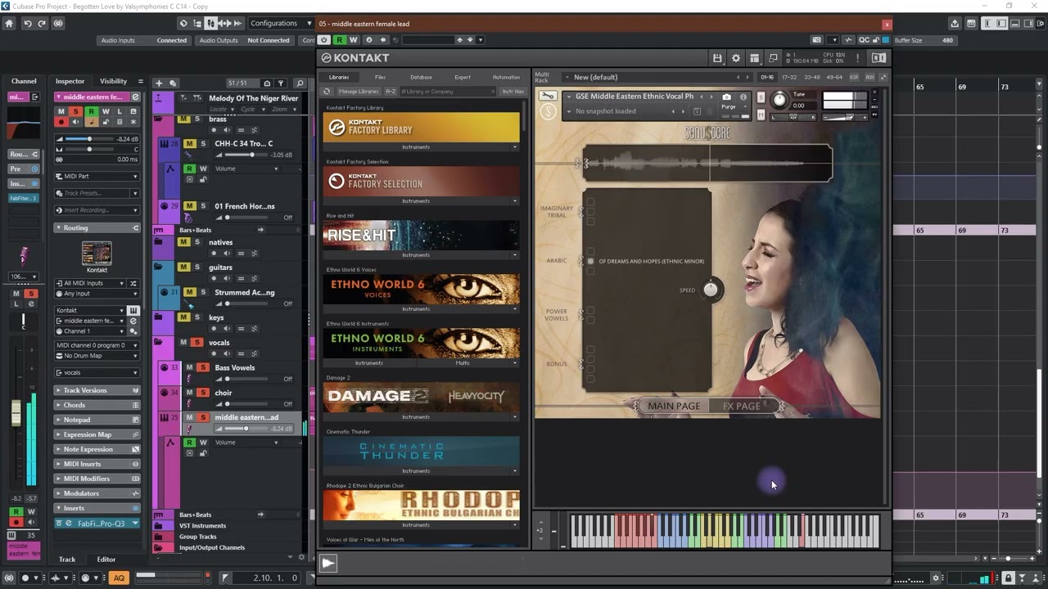Open Channel 1 dropdown
This screenshot has height=589, width=1048.
coord(90,331)
